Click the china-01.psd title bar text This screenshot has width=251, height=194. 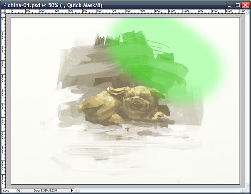55,5
